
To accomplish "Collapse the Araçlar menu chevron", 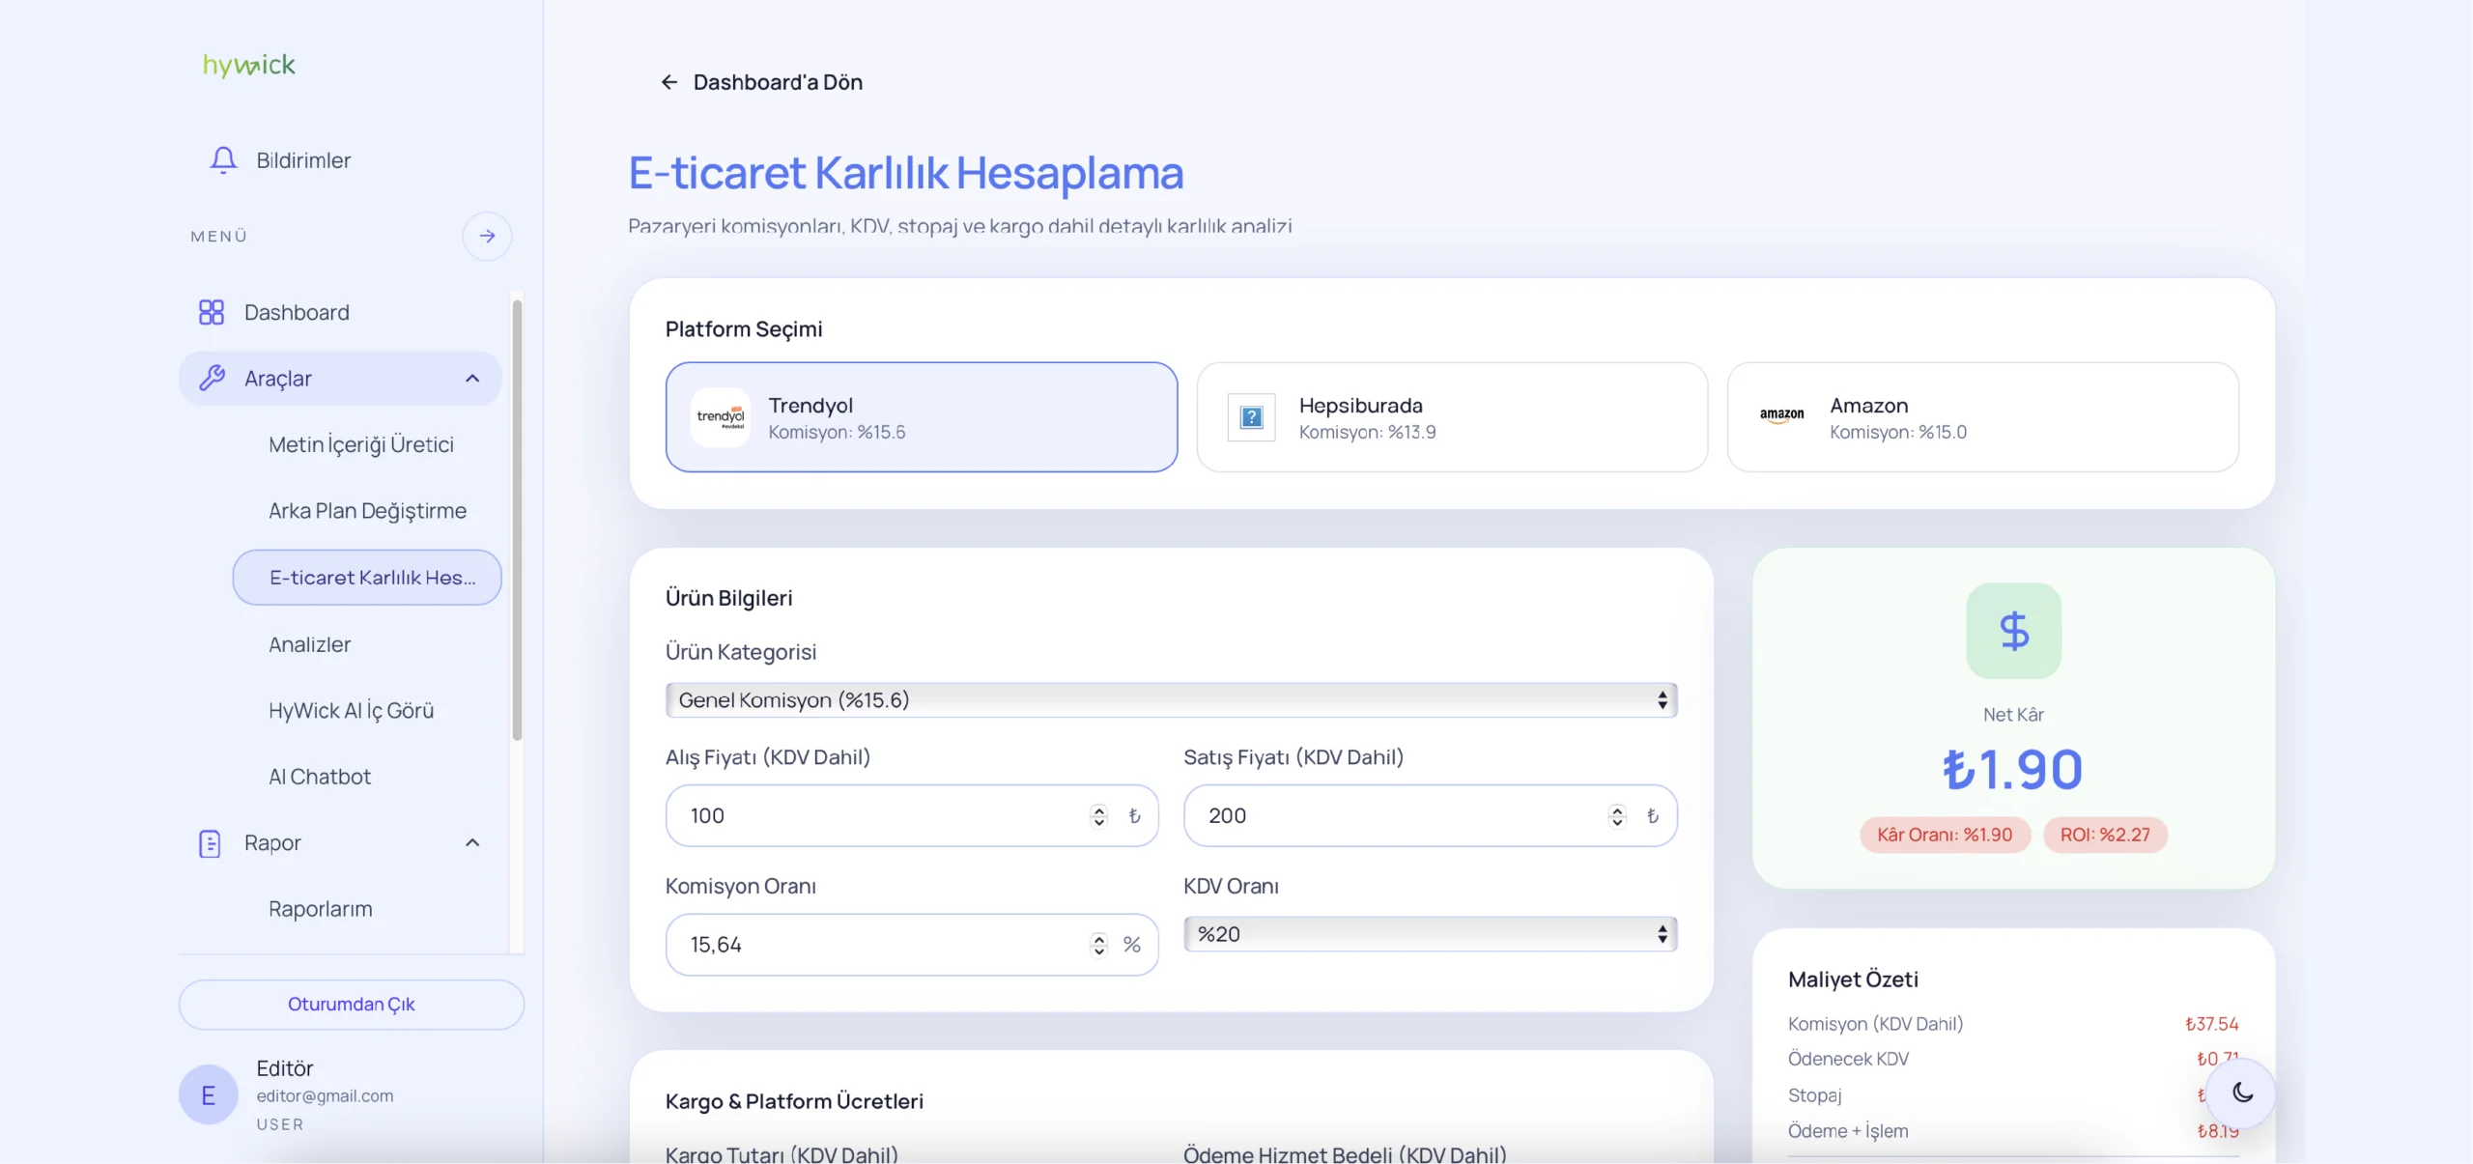I will (x=472, y=379).
